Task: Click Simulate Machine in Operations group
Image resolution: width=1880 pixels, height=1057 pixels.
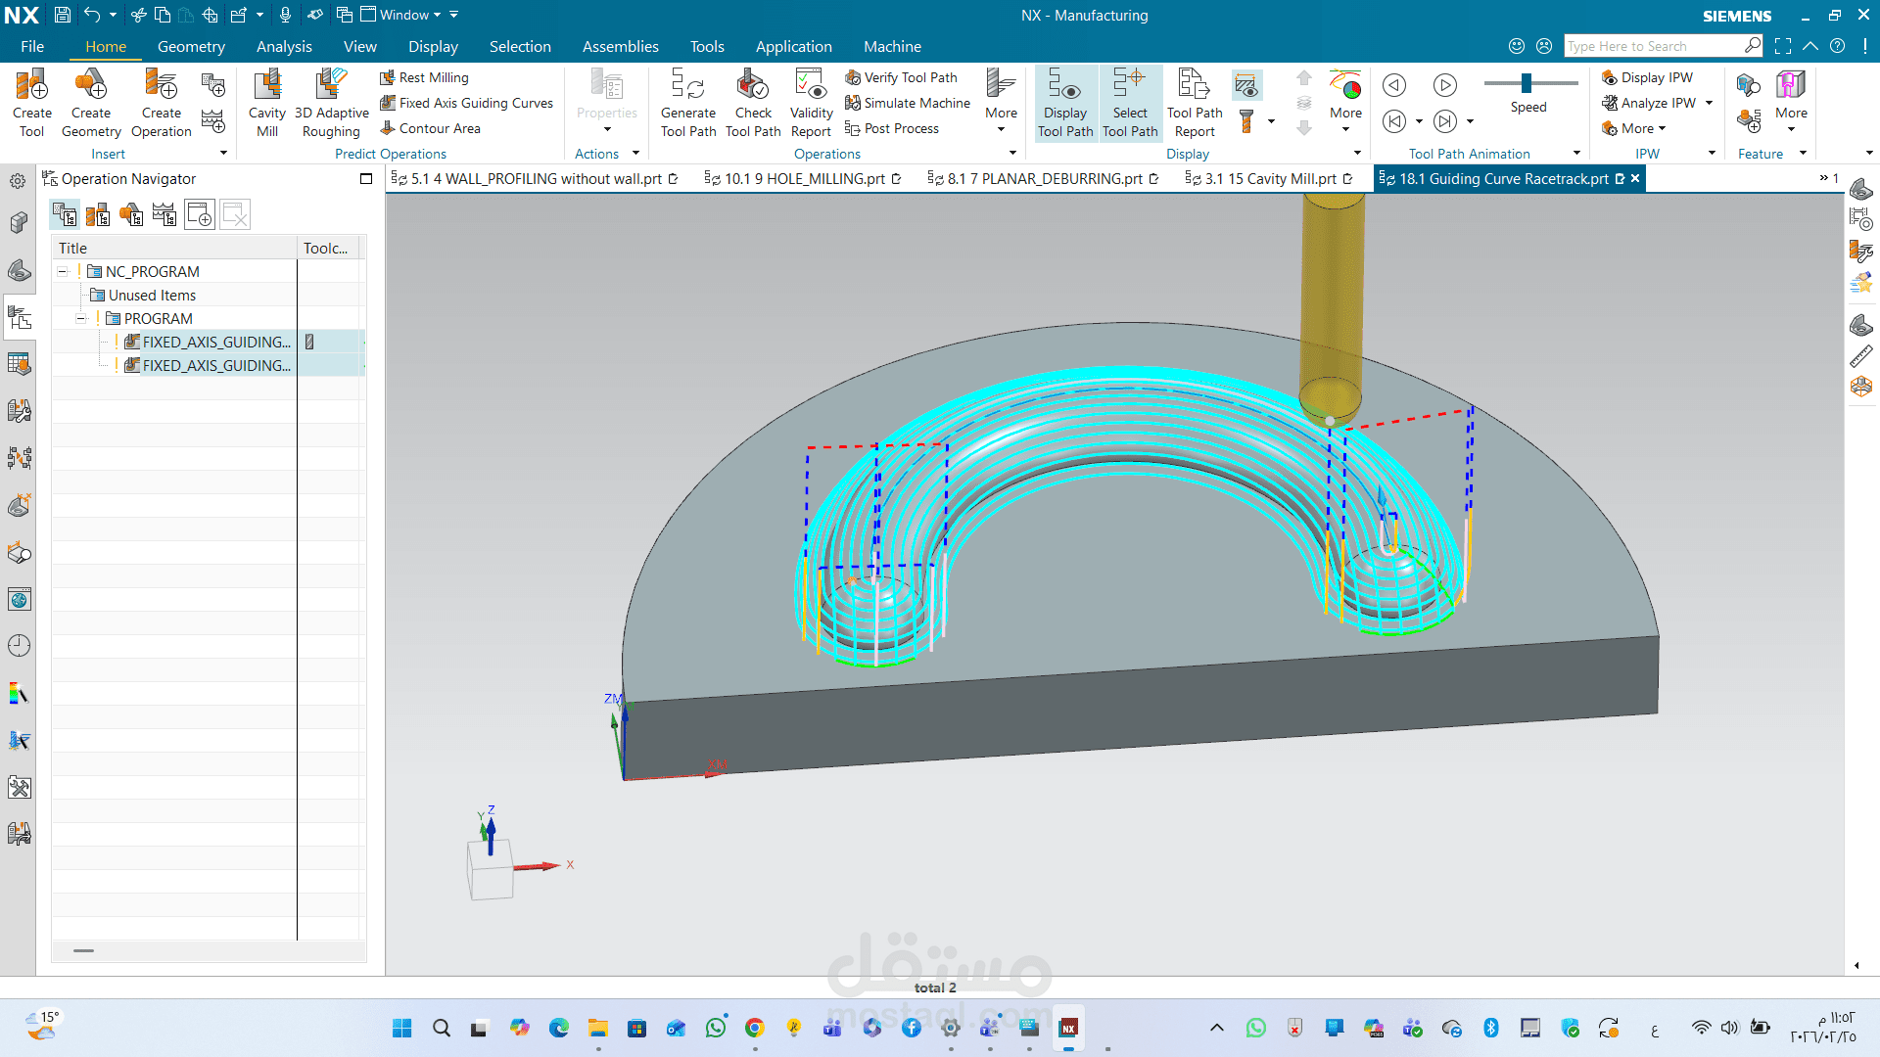Action: [x=907, y=103]
